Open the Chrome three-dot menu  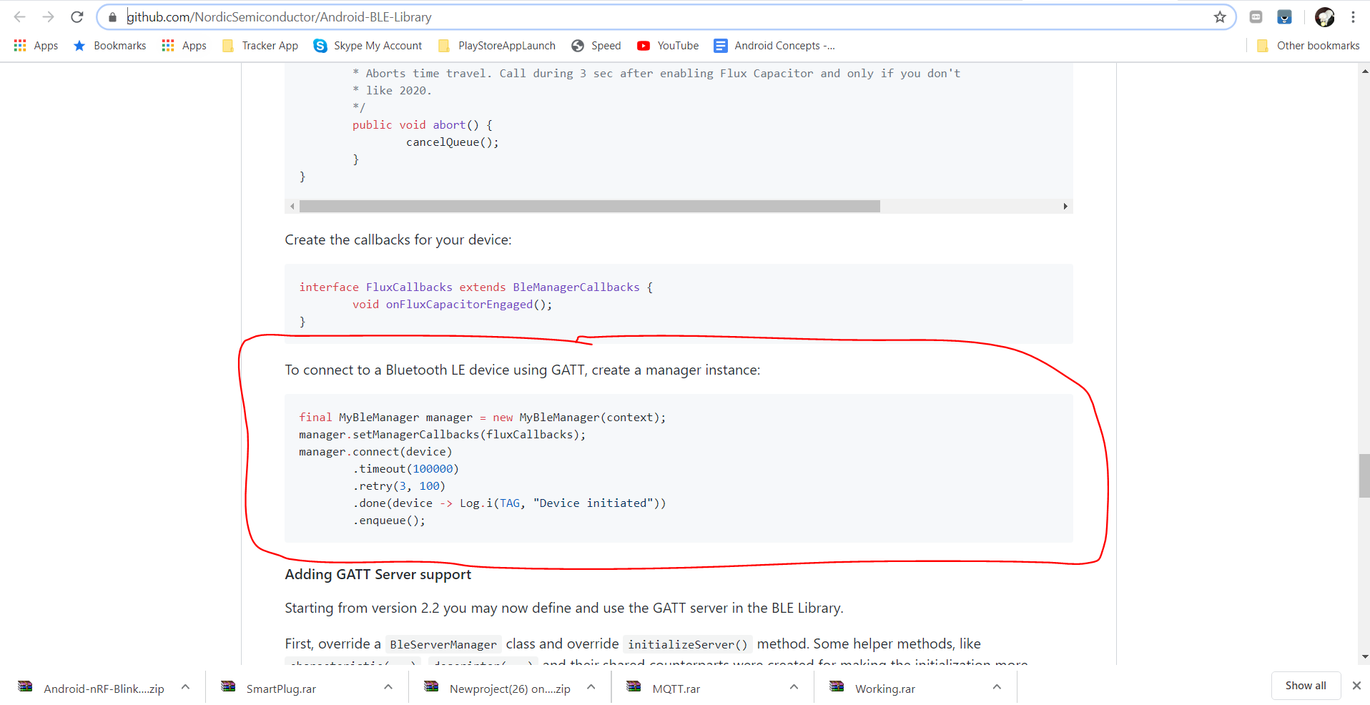1354,16
